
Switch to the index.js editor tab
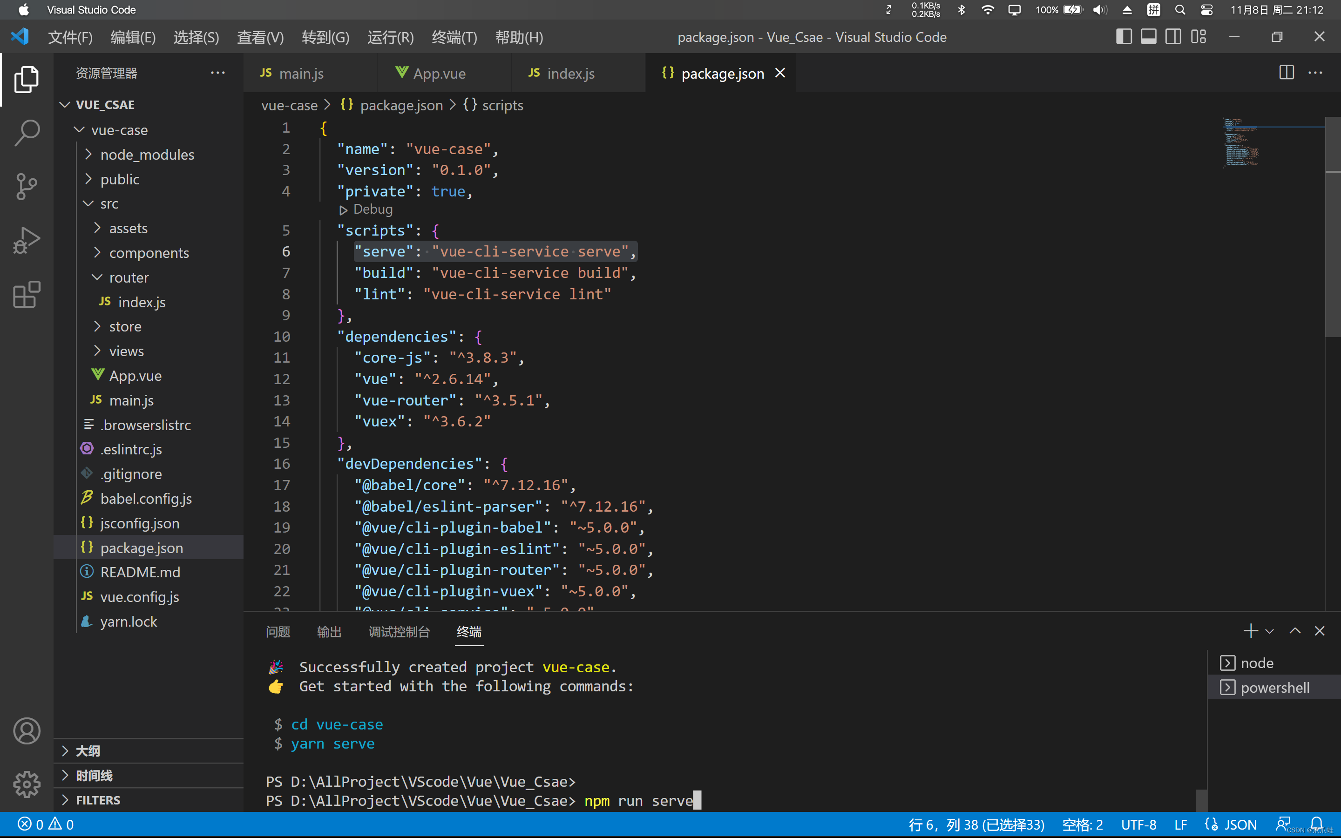(x=578, y=73)
